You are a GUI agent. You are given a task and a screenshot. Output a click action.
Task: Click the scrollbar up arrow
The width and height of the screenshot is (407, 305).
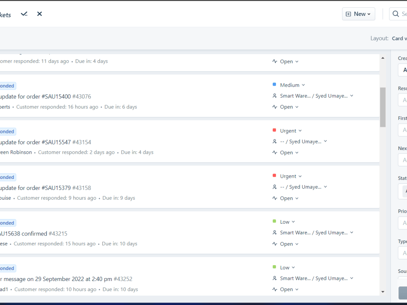pos(383,58)
